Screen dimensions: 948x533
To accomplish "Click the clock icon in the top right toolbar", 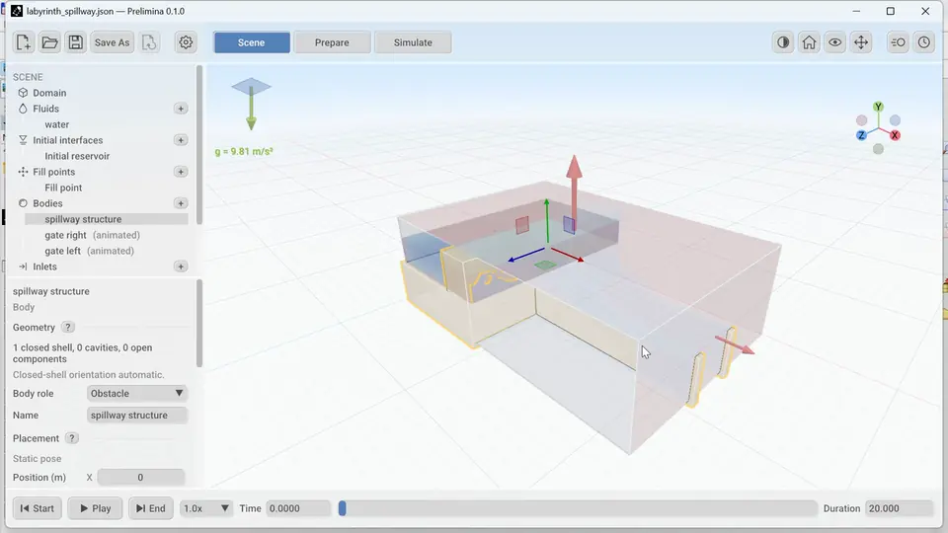I will [924, 42].
